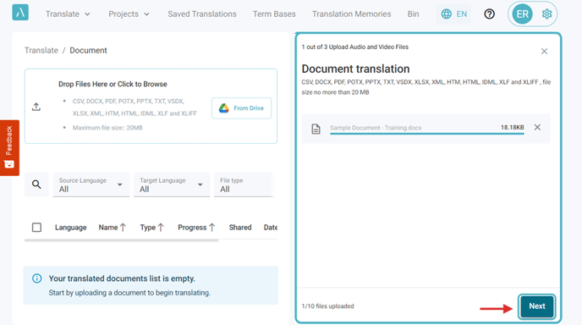The height and width of the screenshot is (325, 582).
Task: Click the info icon in the empty list notice
Action: tap(36, 278)
